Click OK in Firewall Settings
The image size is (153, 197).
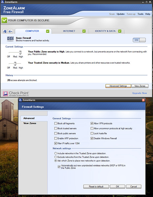pyautogui.click(x=117, y=186)
